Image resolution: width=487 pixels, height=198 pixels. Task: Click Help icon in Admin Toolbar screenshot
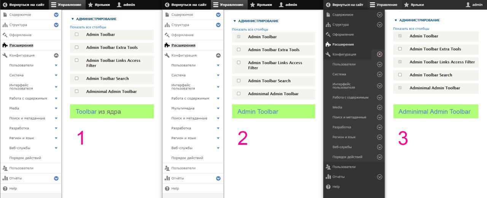click(x=167, y=189)
